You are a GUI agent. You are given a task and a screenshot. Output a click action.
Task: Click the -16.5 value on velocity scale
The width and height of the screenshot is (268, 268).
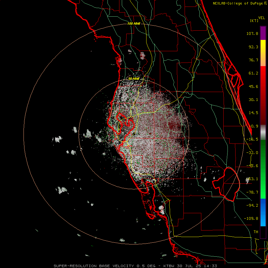(x=252, y=139)
